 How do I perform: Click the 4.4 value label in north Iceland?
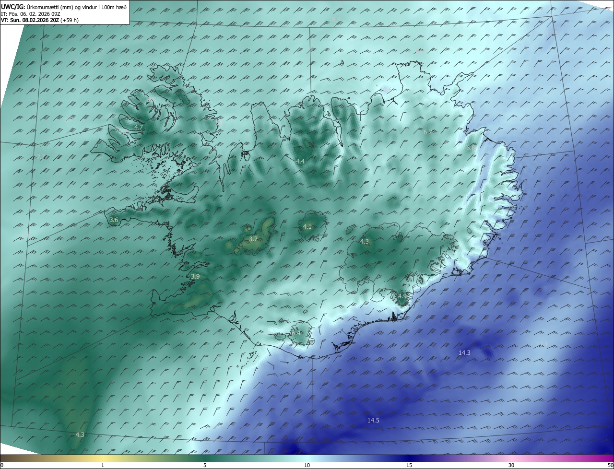pos(300,161)
